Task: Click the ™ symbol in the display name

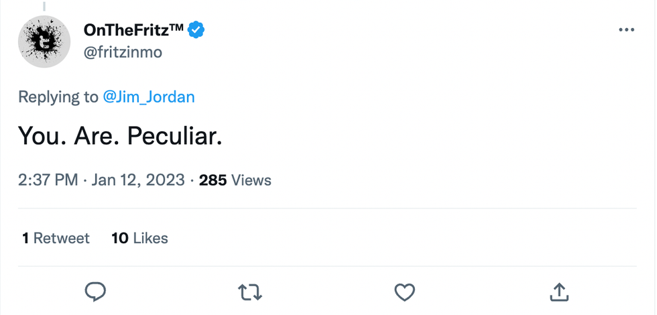Action: tap(176, 27)
